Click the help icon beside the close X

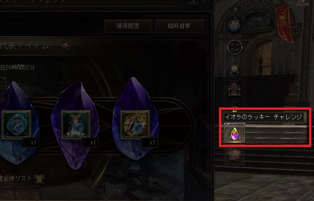pos(194,1)
